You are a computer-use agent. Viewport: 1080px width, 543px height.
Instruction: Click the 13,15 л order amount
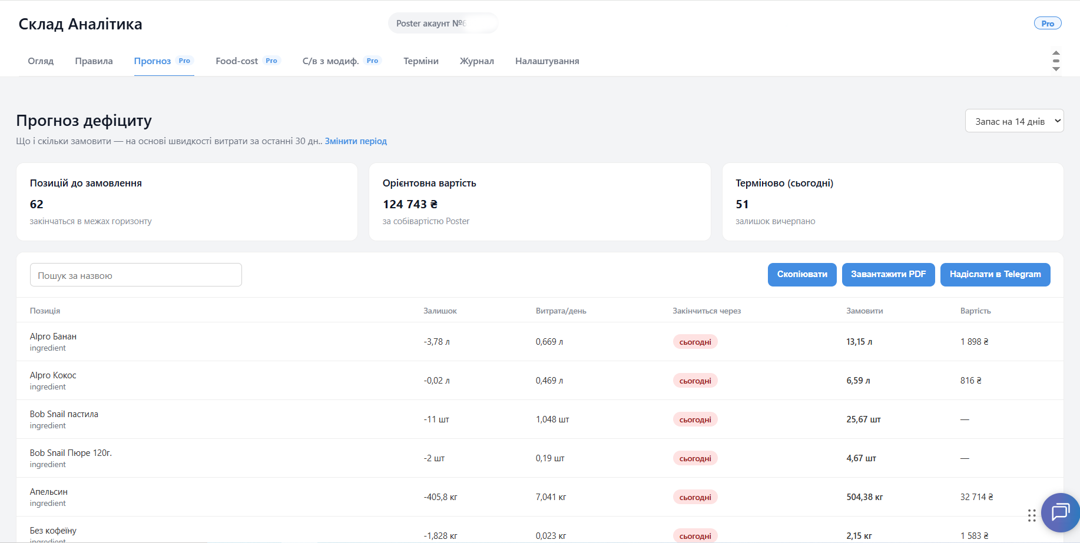859,342
